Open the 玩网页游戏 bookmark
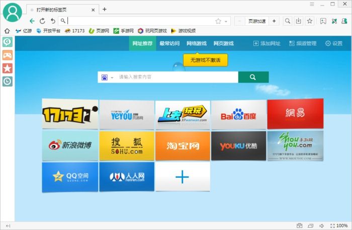This screenshot has width=352, height=230. [x=152, y=31]
